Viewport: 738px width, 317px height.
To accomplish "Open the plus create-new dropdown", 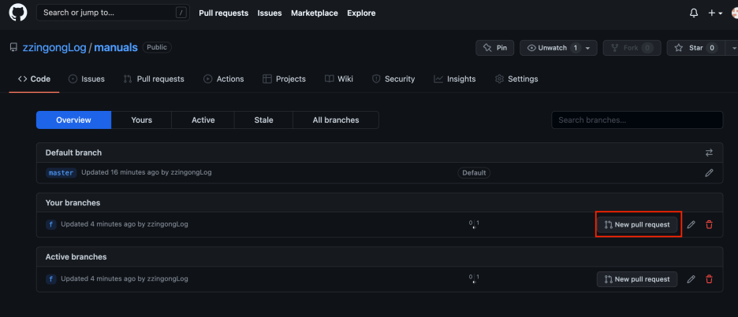I will click(715, 13).
